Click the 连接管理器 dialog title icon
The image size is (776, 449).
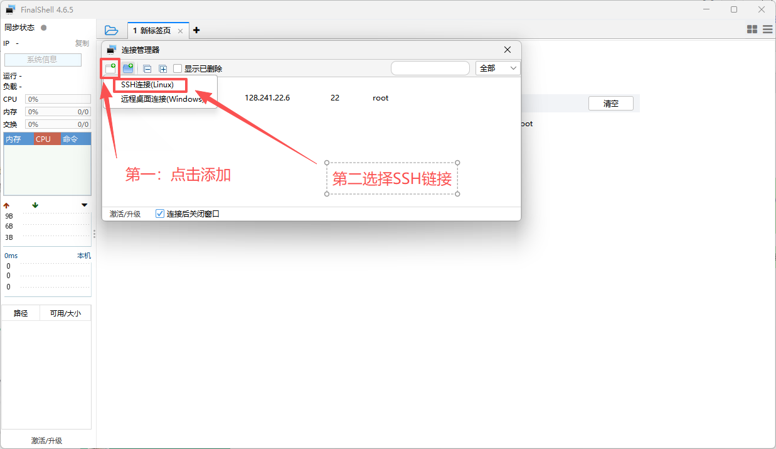click(x=112, y=50)
